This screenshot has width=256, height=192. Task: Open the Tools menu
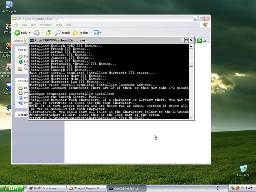coord(58,25)
